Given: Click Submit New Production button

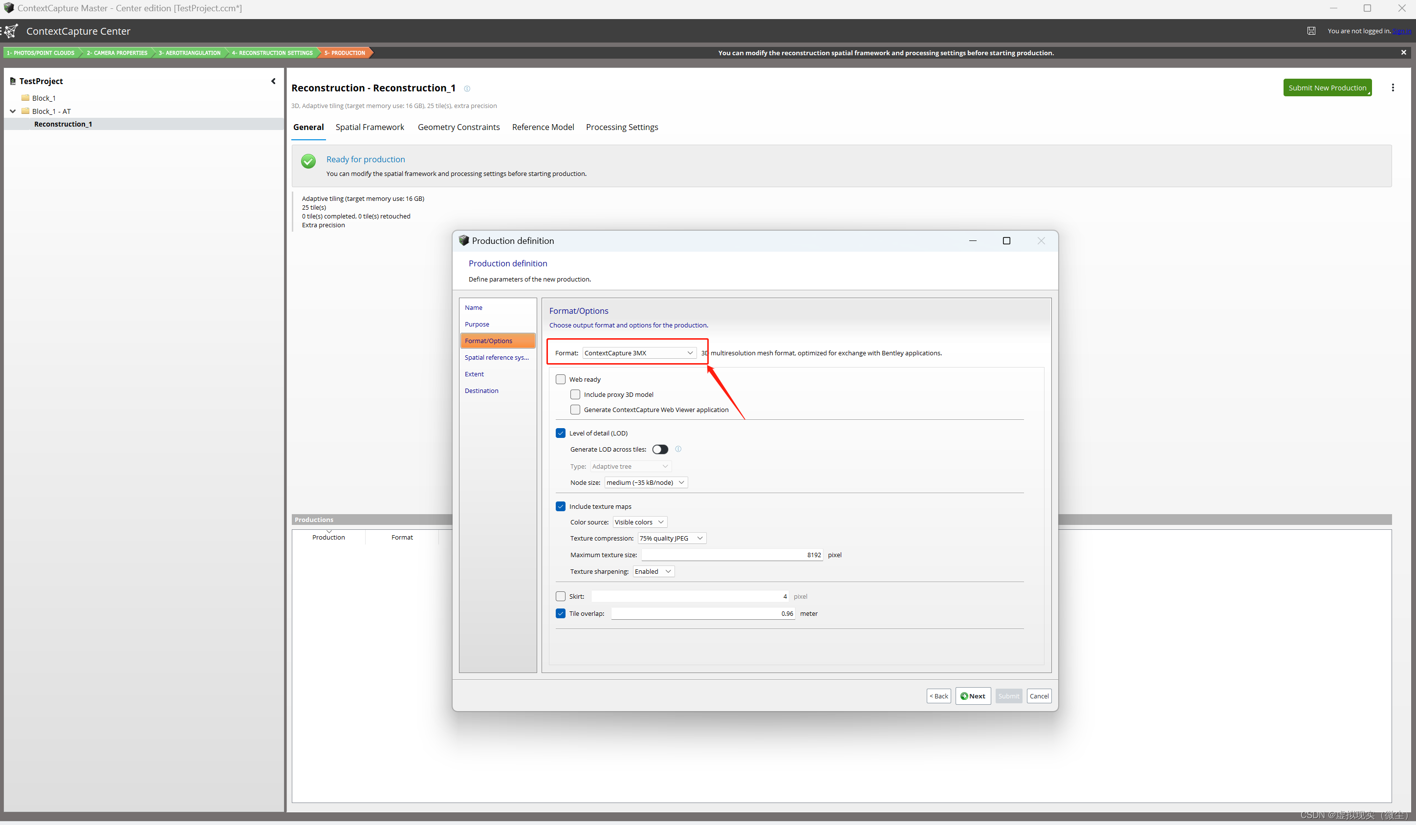Looking at the screenshot, I should (x=1327, y=87).
